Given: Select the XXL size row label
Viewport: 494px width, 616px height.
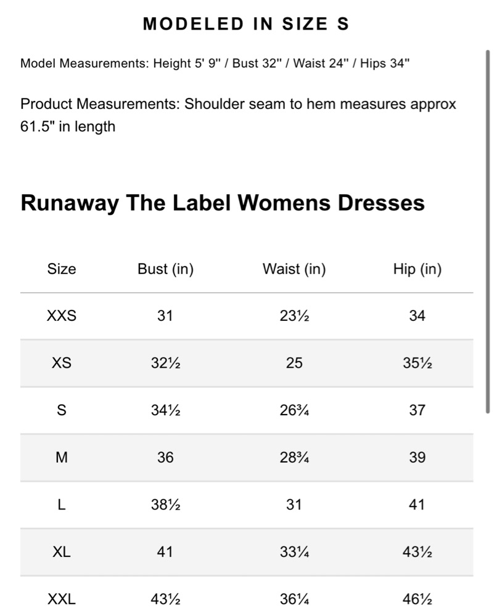Looking at the screenshot, I should (x=62, y=599).
